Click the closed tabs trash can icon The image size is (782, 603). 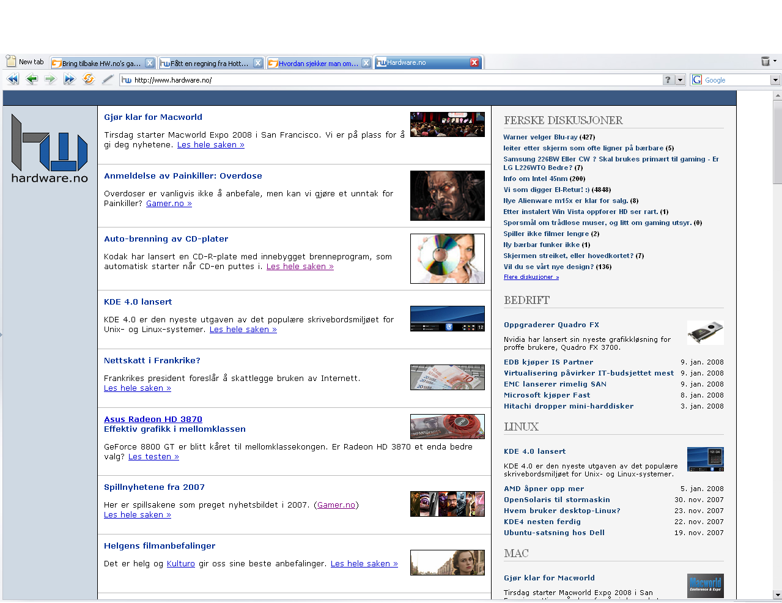point(765,61)
